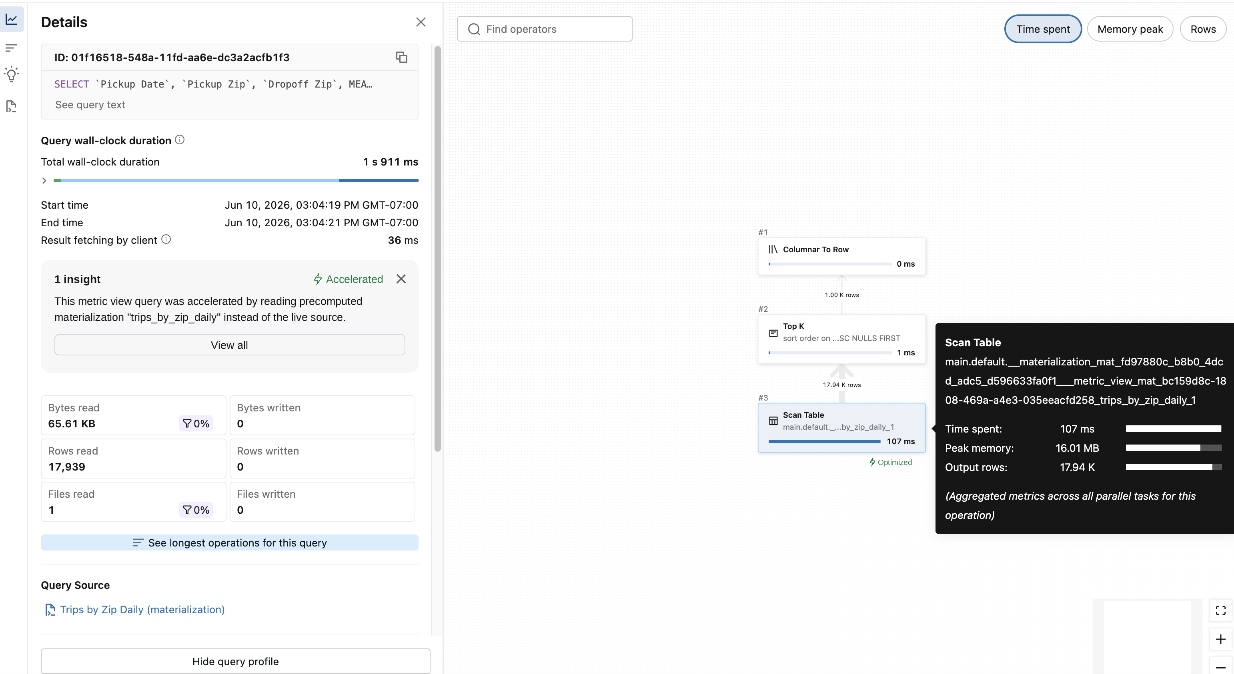Select the Top K operator node
This screenshot has height=674, width=1234.
pyautogui.click(x=841, y=339)
